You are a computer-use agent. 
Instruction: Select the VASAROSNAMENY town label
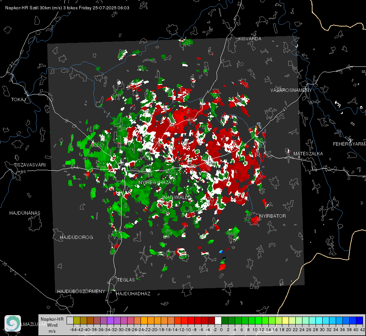(291, 90)
